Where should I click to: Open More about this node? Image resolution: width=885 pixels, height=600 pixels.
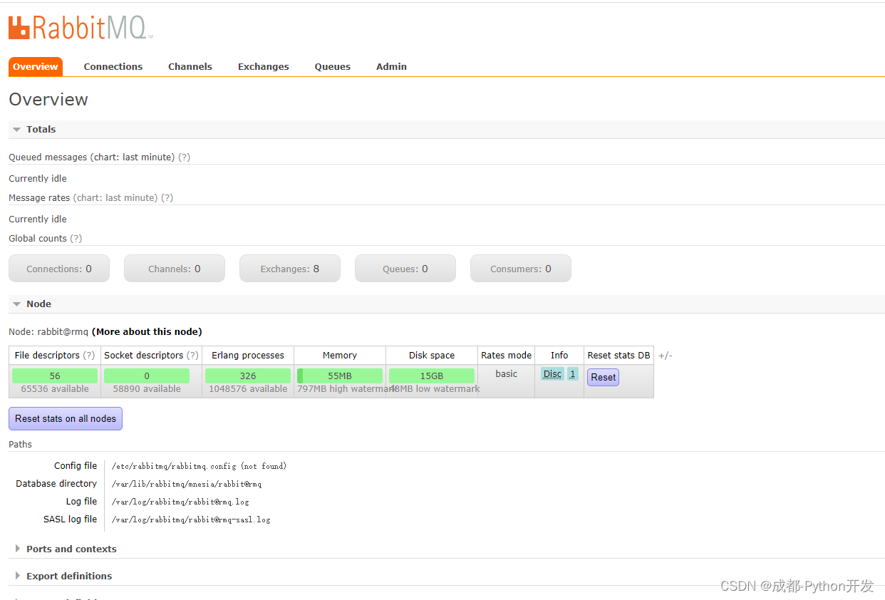147,331
